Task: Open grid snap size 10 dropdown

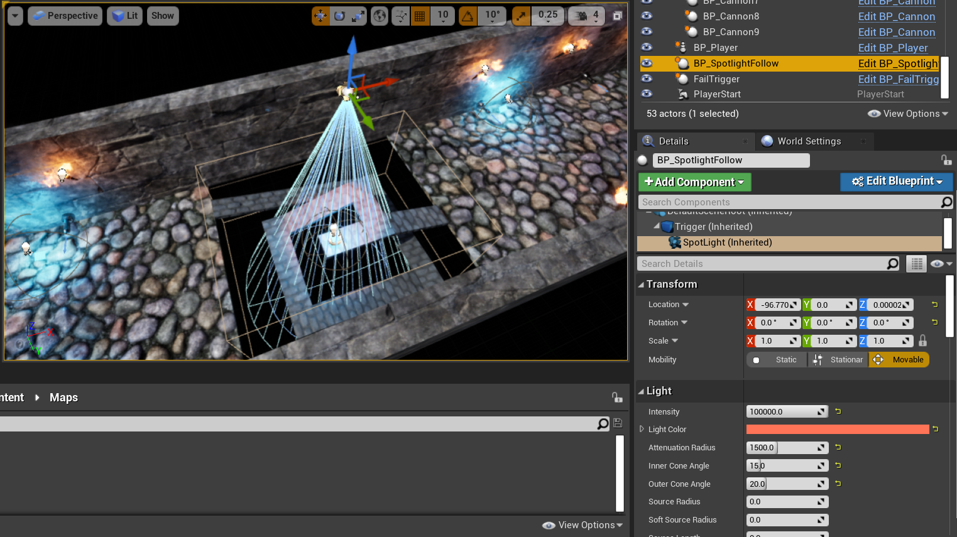Action: point(443,16)
